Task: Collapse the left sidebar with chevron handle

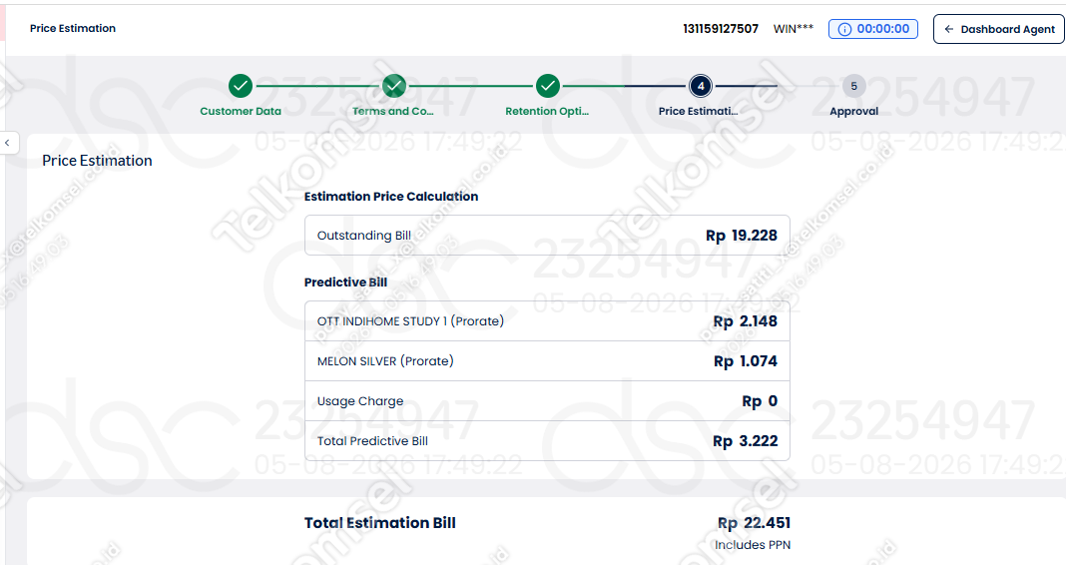Action: [x=8, y=143]
